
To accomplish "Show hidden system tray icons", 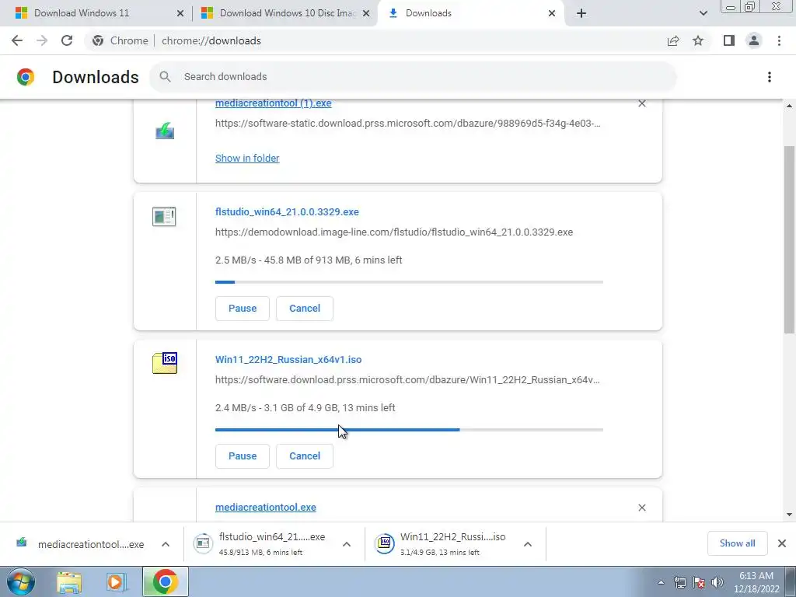I will [x=661, y=582].
